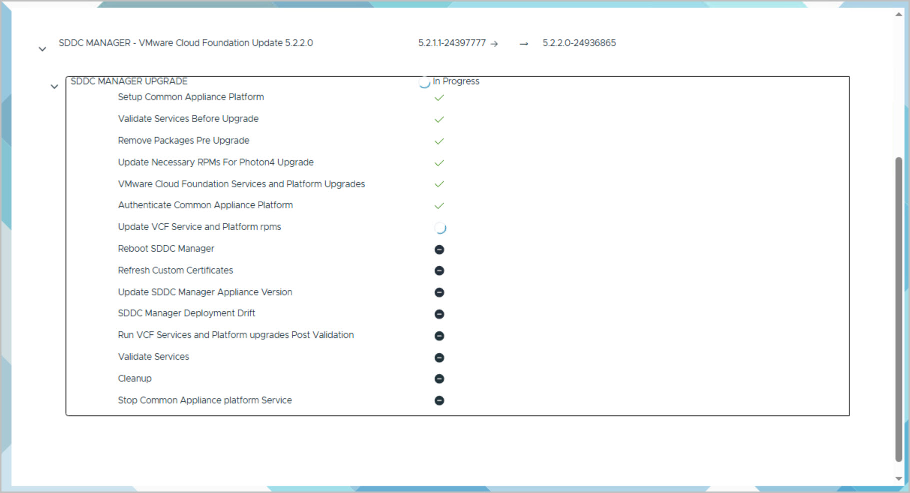Collapse the SDDC MANAGER UPGRADE section chevron
Image resolution: width=910 pixels, height=493 pixels.
tap(55, 87)
